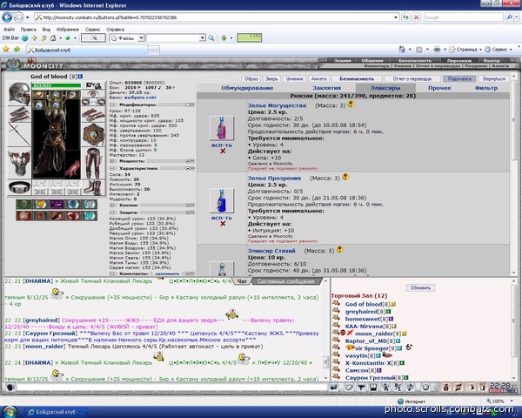Click the red sword skill icon in second row
This screenshot has width=522, height=418.
24,216
